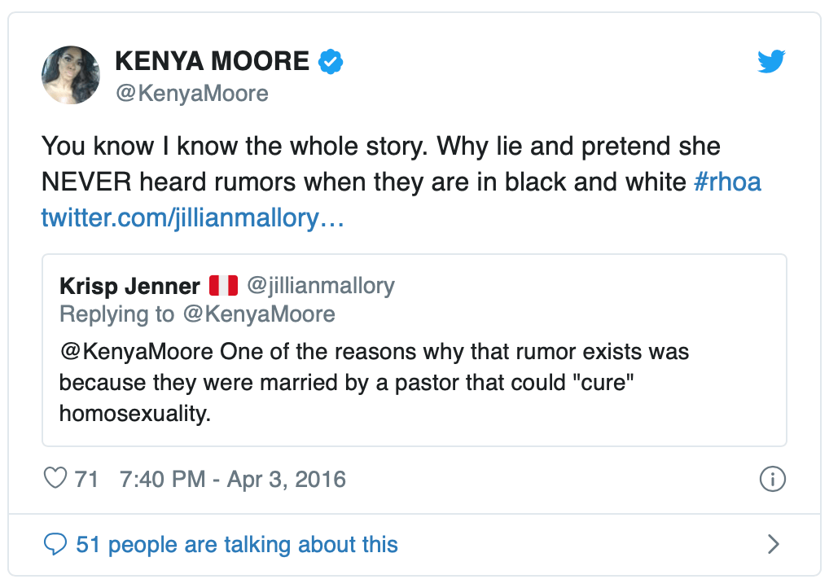Open the twitter.com/jillianmallory… link
Viewport: 829px width, 588px height.
pos(193,217)
